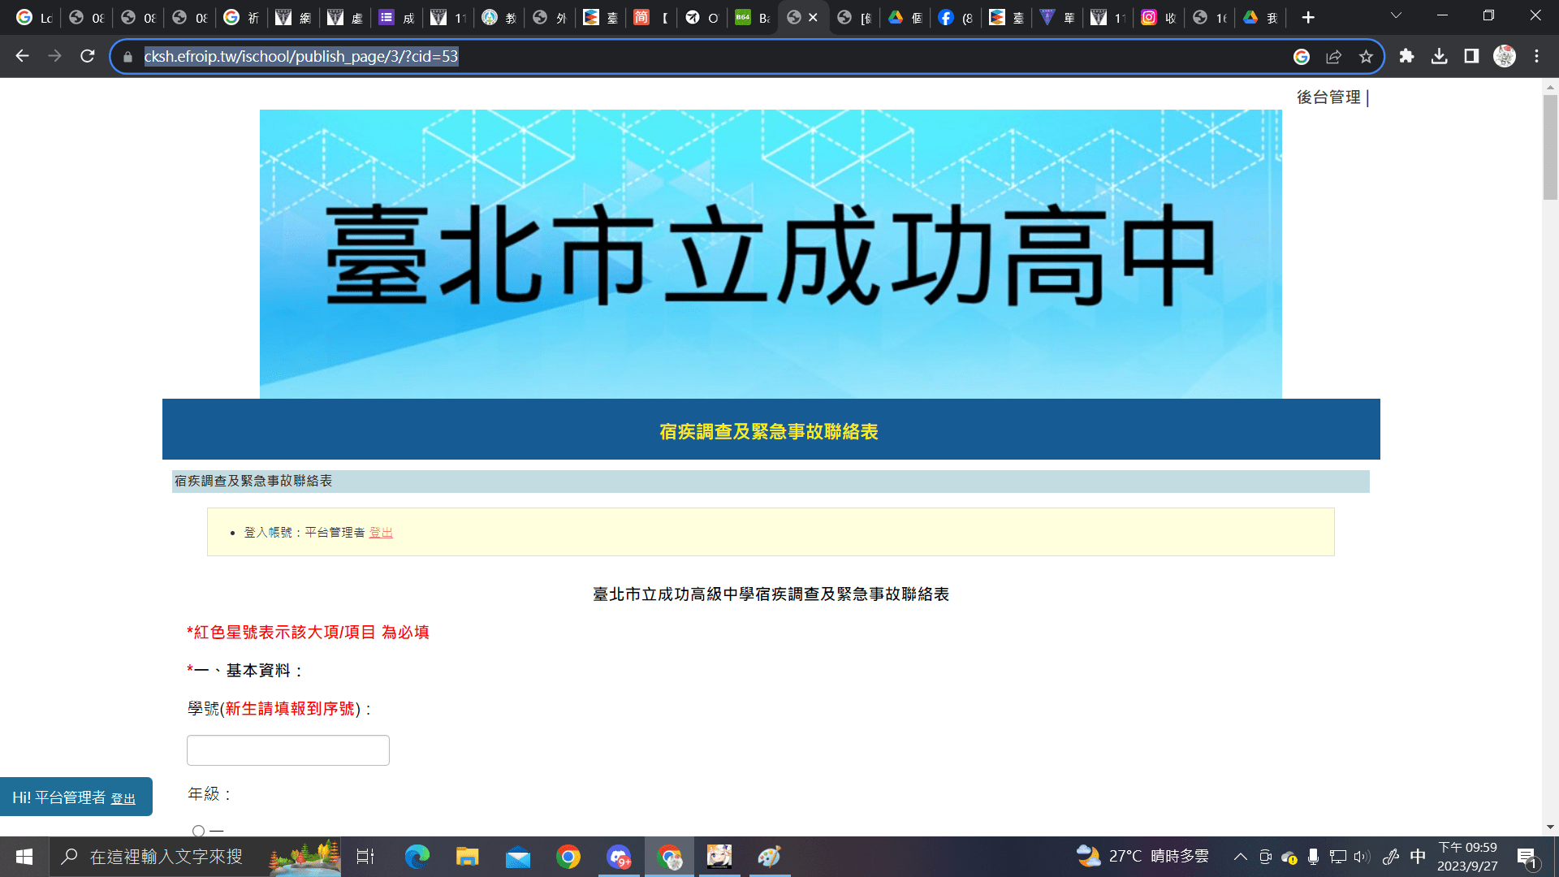
Task: Open the 後台管理 link at top right
Action: [x=1328, y=97]
